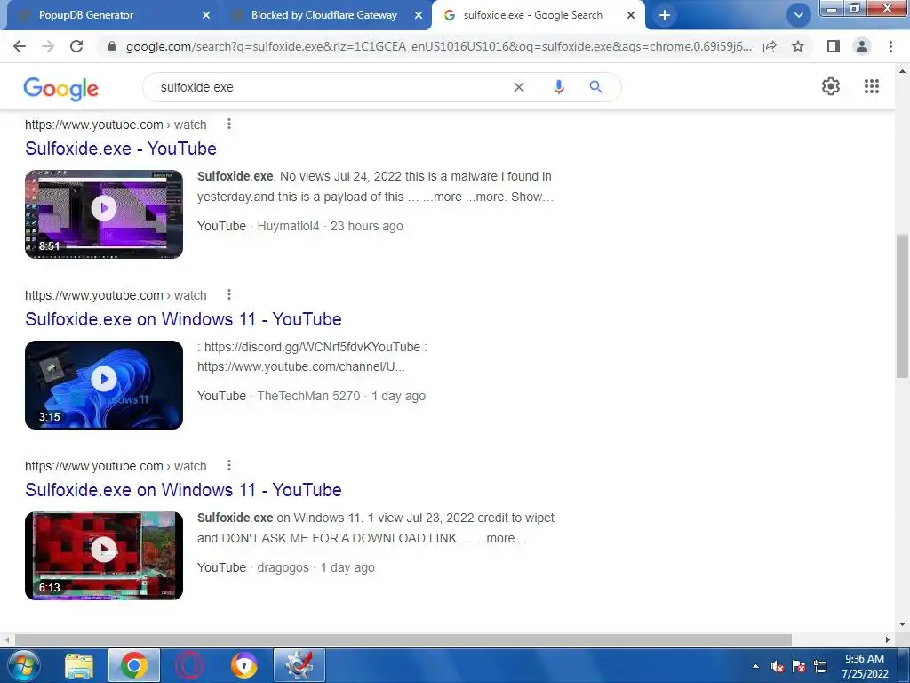
Task: Click the discord.gg link text snippet
Action: coord(312,347)
